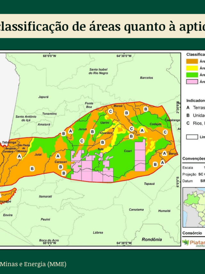205x274 pixels.
Task: Select the pink legend color swatch
Action: click(x=192, y=81)
